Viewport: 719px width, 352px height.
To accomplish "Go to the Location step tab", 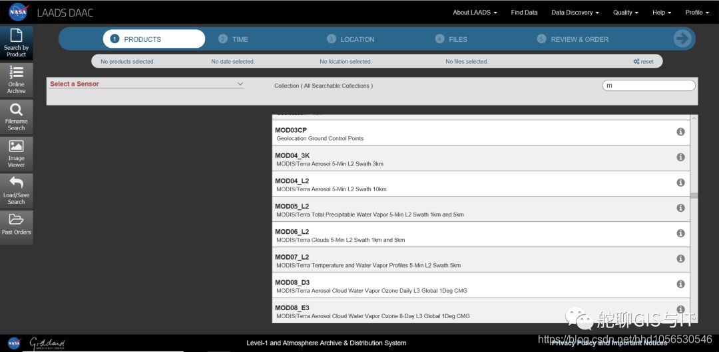I will (351, 39).
